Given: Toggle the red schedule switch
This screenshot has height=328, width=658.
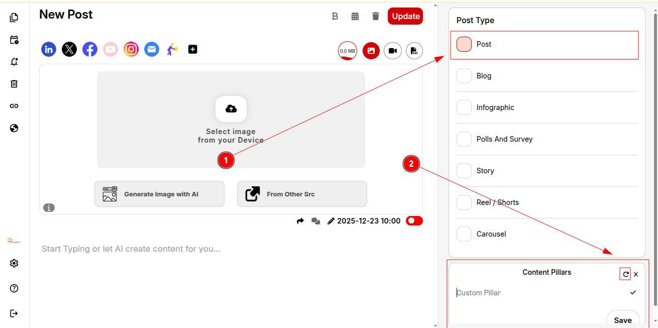Looking at the screenshot, I should point(414,221).
